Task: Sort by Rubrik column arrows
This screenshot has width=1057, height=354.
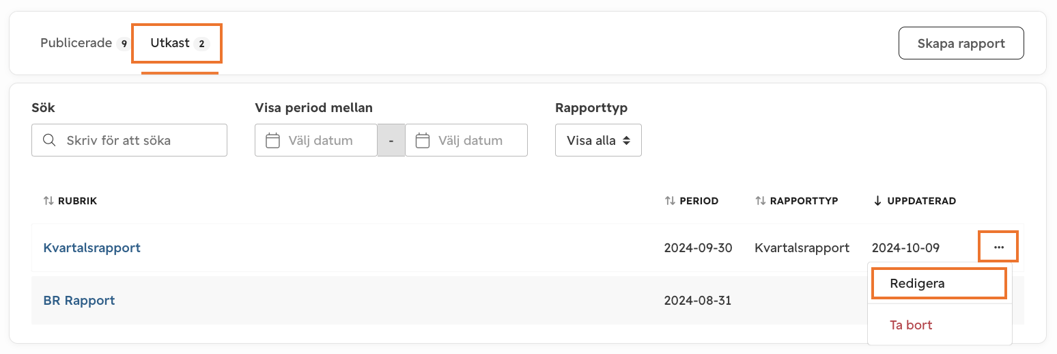Action: [48, 201]
